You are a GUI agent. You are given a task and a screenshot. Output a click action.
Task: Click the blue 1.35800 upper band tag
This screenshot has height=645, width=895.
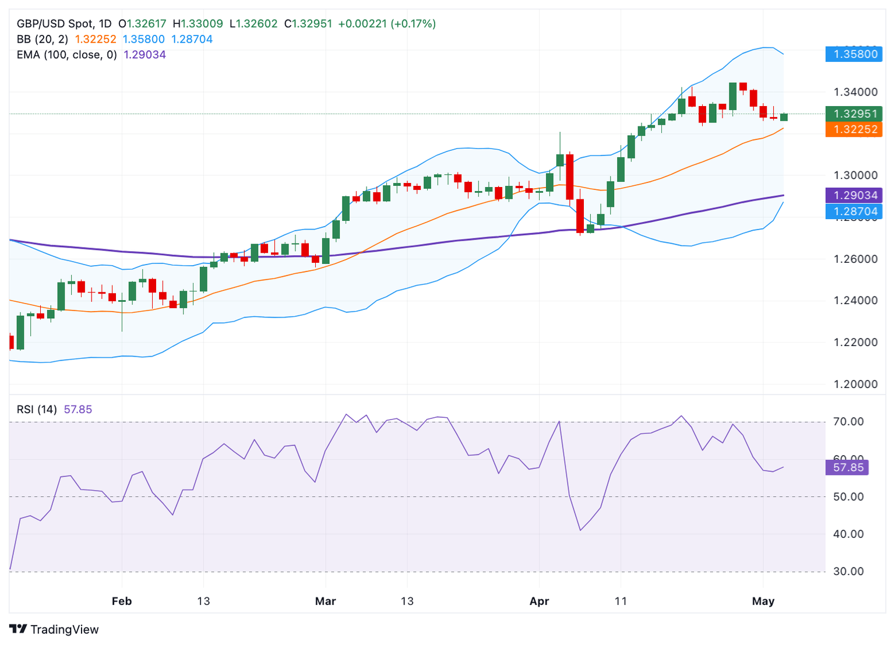point(854,54)
